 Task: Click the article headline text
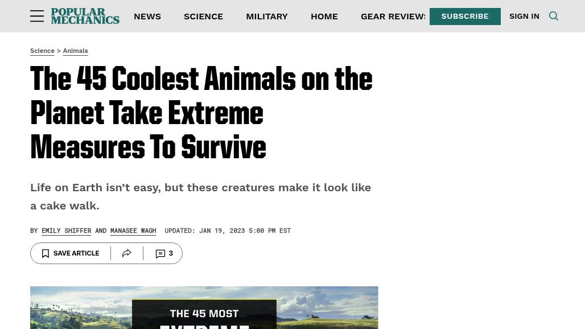(201, 112)
